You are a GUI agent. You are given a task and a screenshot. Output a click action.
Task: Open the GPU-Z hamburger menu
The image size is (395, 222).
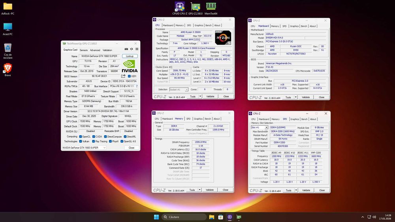click(x=137, y=49)
